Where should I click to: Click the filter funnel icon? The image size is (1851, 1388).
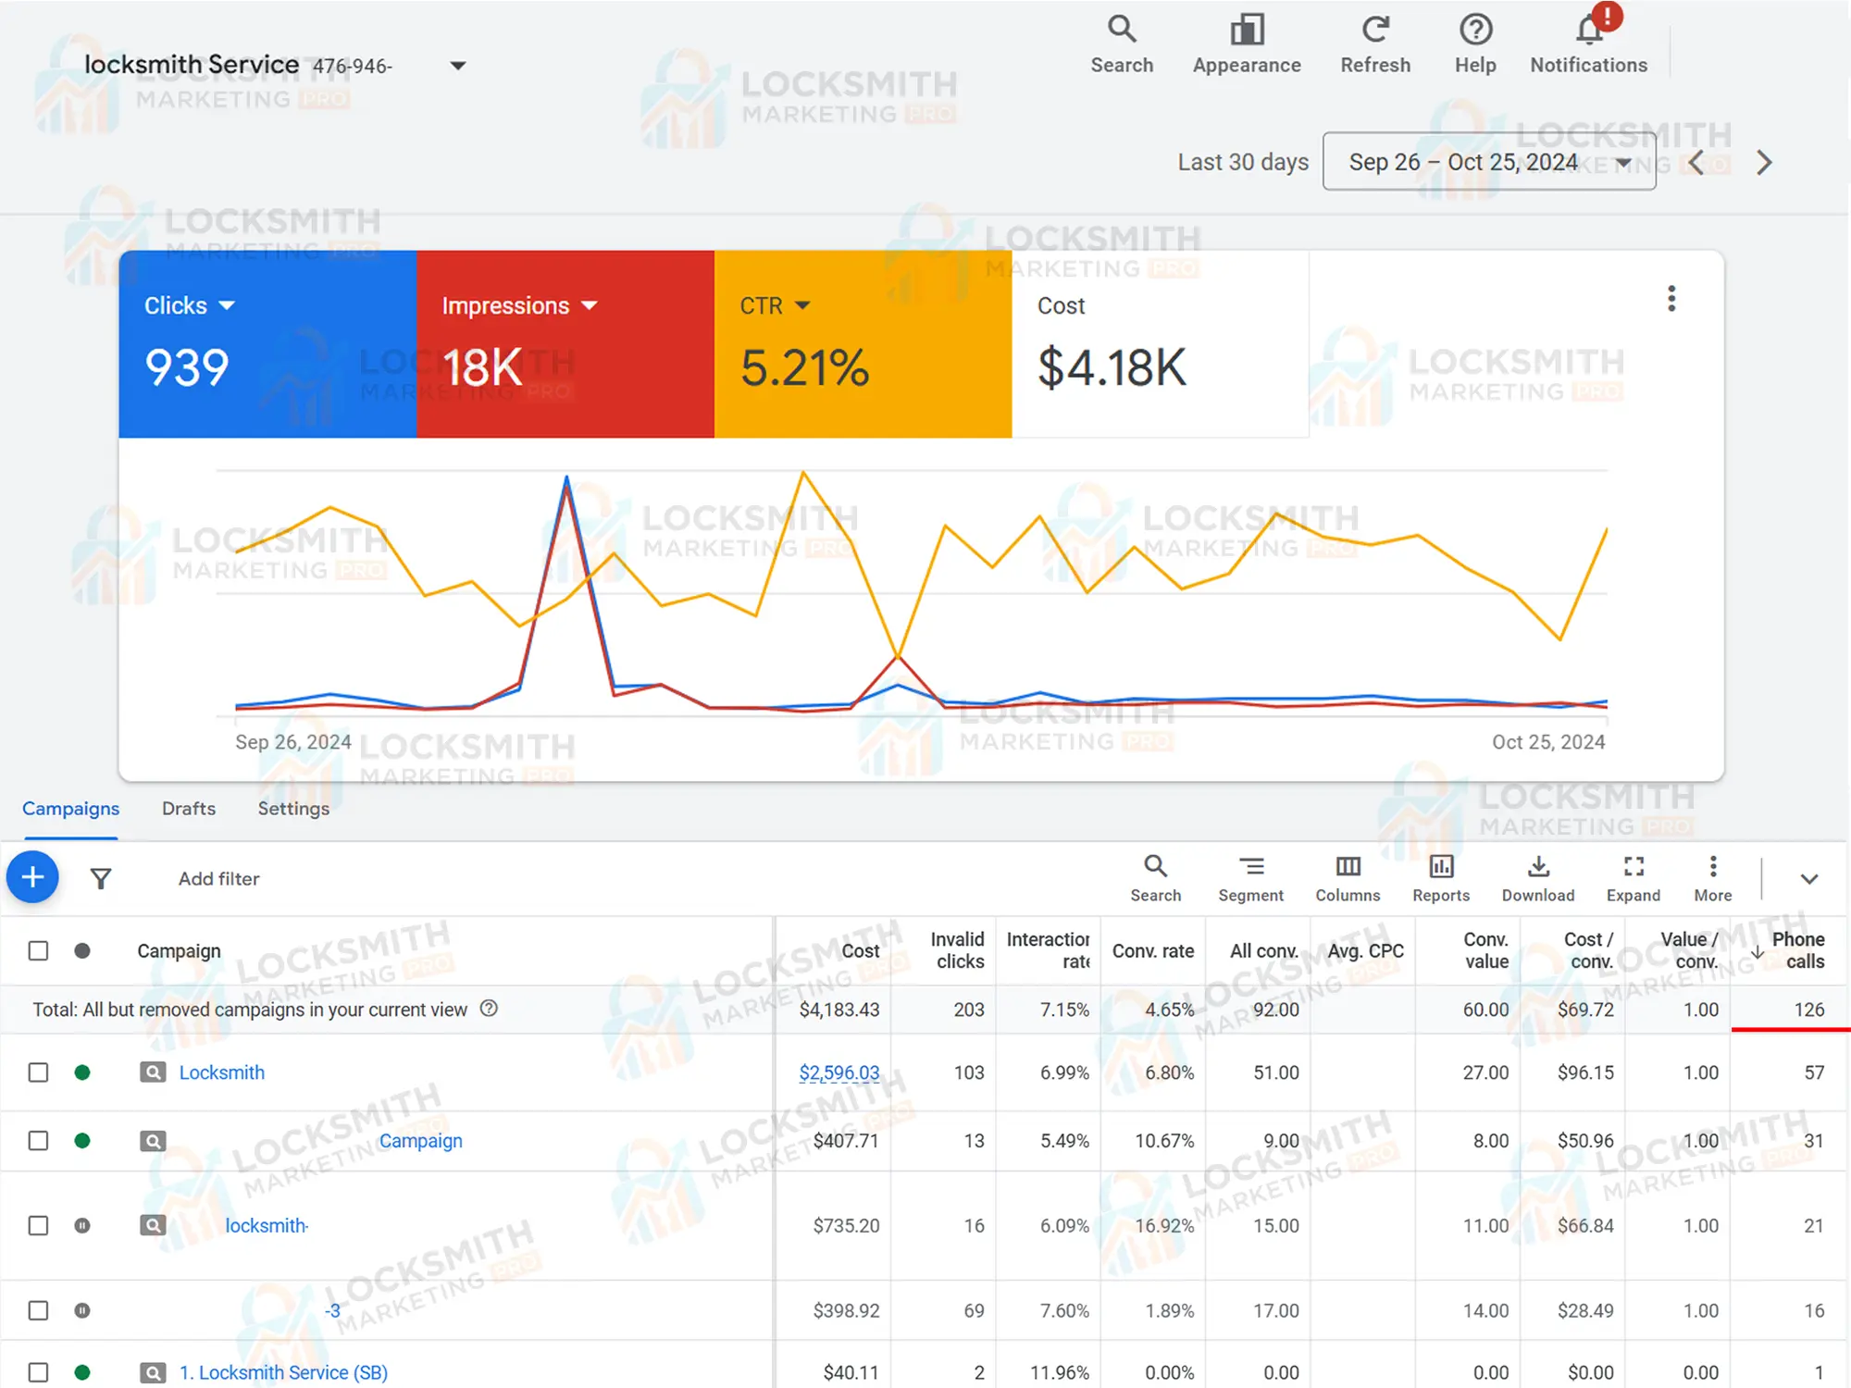(100, 877)
